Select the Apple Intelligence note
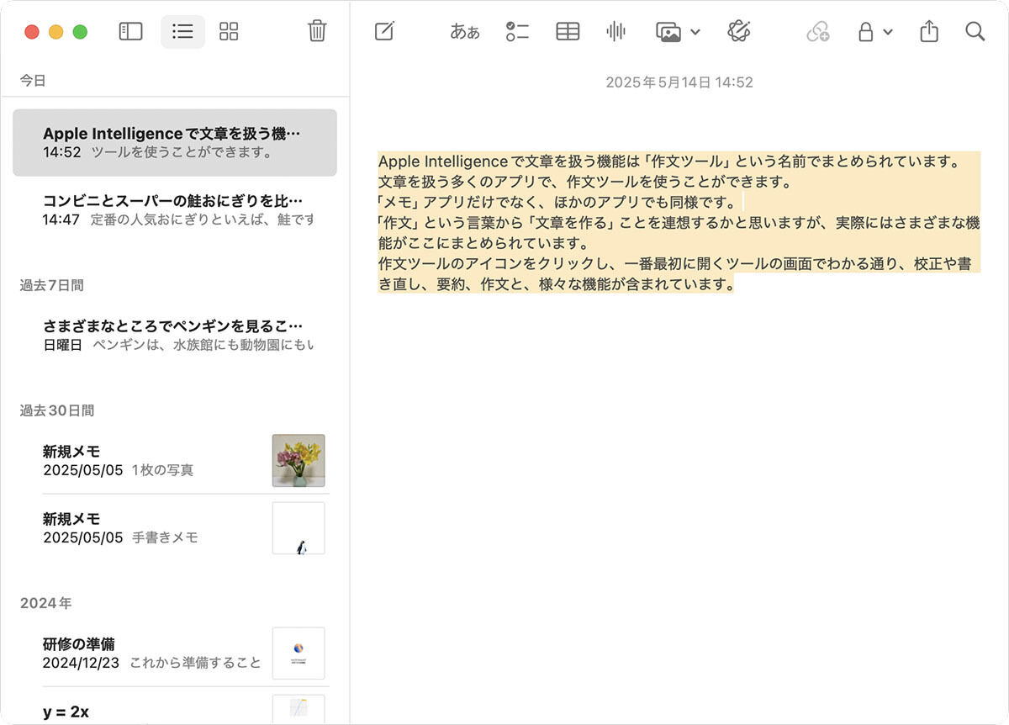The image size is (1009, 725). tap(175, 142)
